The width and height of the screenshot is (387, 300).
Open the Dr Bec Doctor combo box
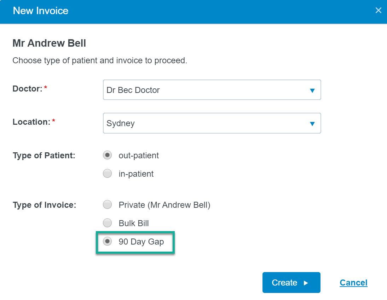click(212, 90)
